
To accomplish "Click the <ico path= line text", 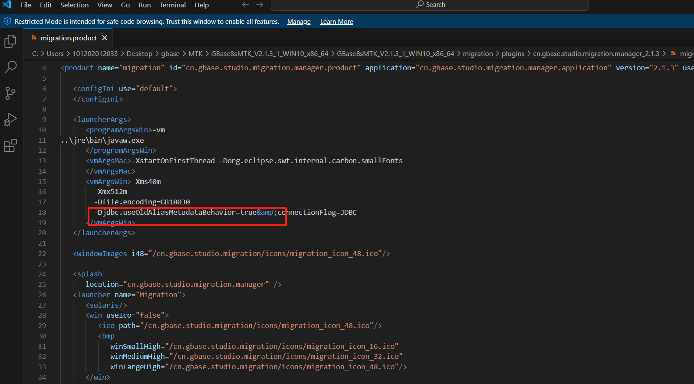I will click(240, 326).
